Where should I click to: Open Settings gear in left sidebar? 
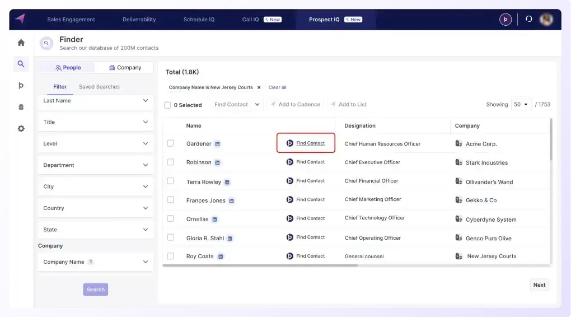(x=21, y=128)
